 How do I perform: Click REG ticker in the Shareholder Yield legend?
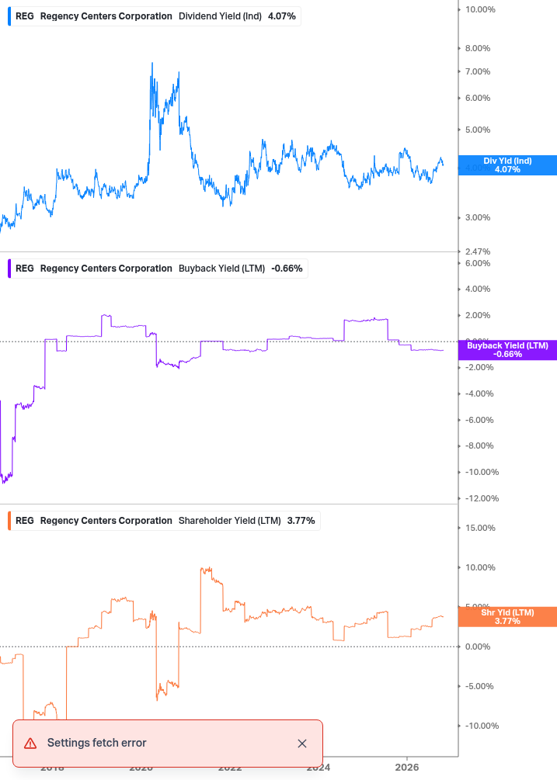click(24, 520)
